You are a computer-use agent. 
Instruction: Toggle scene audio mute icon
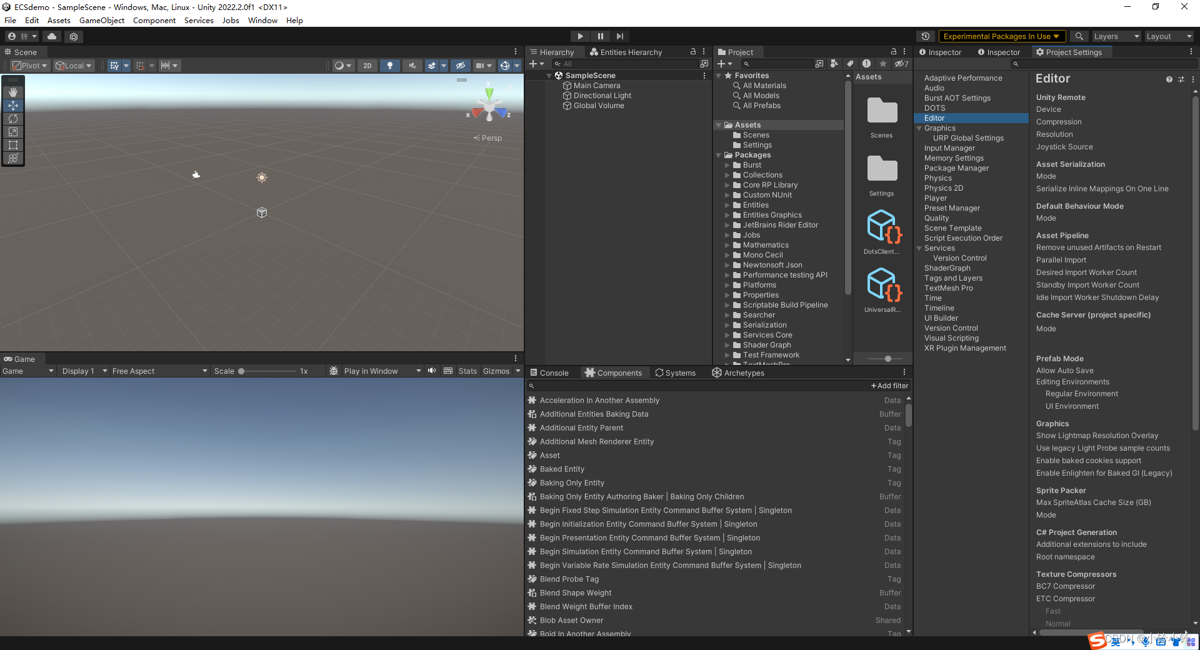[x=412, y=65]
